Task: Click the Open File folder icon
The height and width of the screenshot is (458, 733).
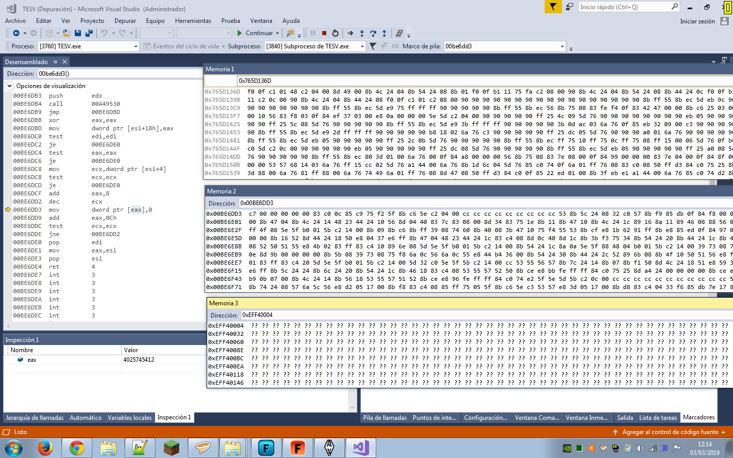Action: [66, 33]
